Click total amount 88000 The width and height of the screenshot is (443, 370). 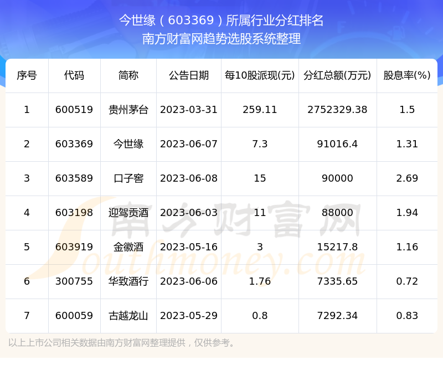coord(337,213)
